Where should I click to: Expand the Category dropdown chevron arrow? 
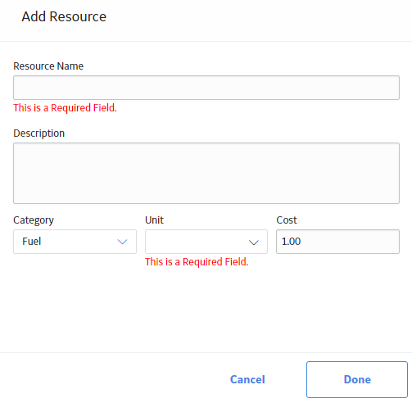click(122, 242)
